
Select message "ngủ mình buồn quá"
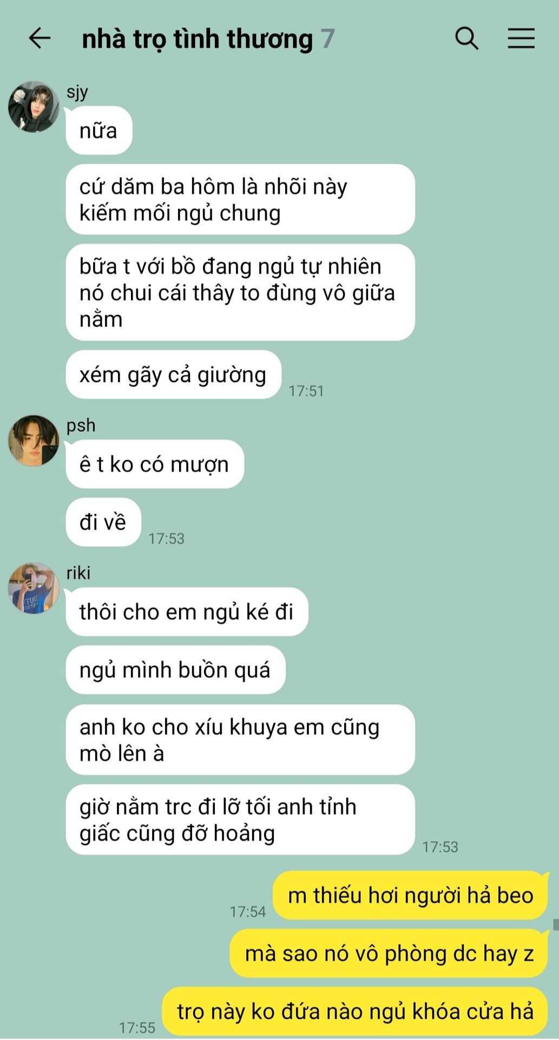click(x=175, y=669)
